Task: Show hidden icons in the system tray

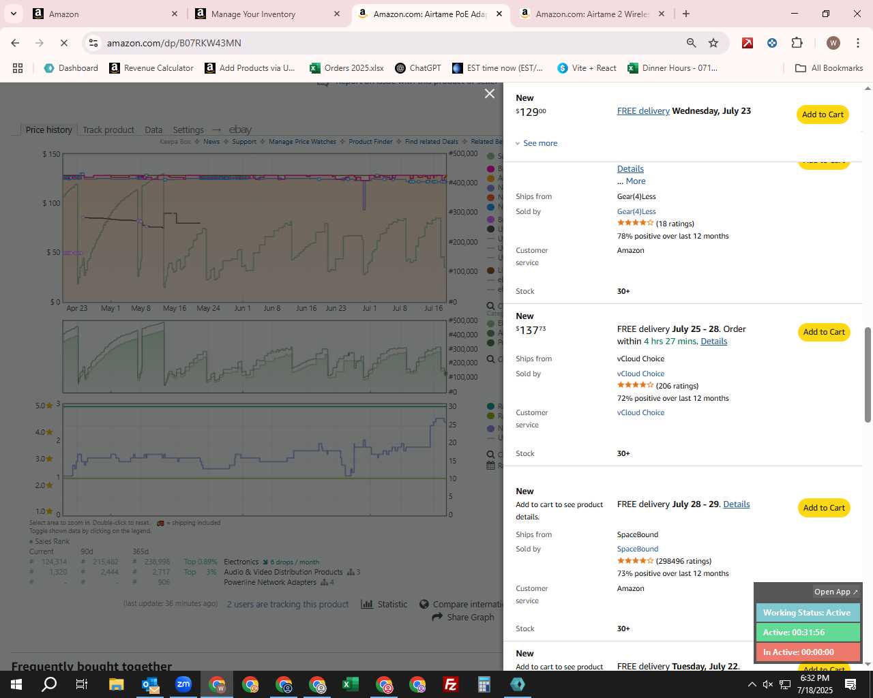Action: pyautogui.click(x=752, y=684)
